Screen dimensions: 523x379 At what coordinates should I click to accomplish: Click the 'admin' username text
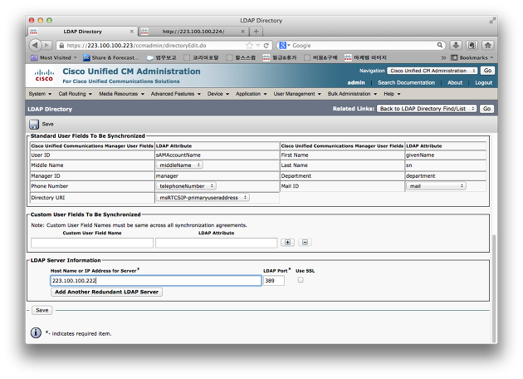click(356, 83)
